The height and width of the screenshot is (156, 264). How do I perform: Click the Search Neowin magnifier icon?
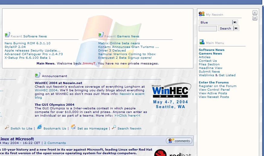[x=114, y=127]
